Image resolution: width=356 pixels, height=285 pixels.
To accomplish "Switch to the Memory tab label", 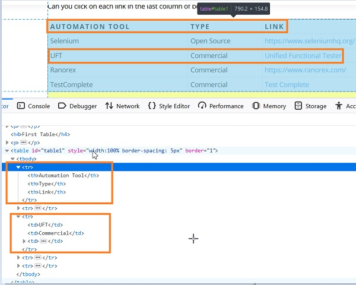I will [x=275, y=106].
